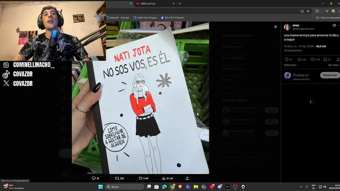Open a new browser tab with plus button
The height and width of the screenshot is (191, 340).
(180, 4)
